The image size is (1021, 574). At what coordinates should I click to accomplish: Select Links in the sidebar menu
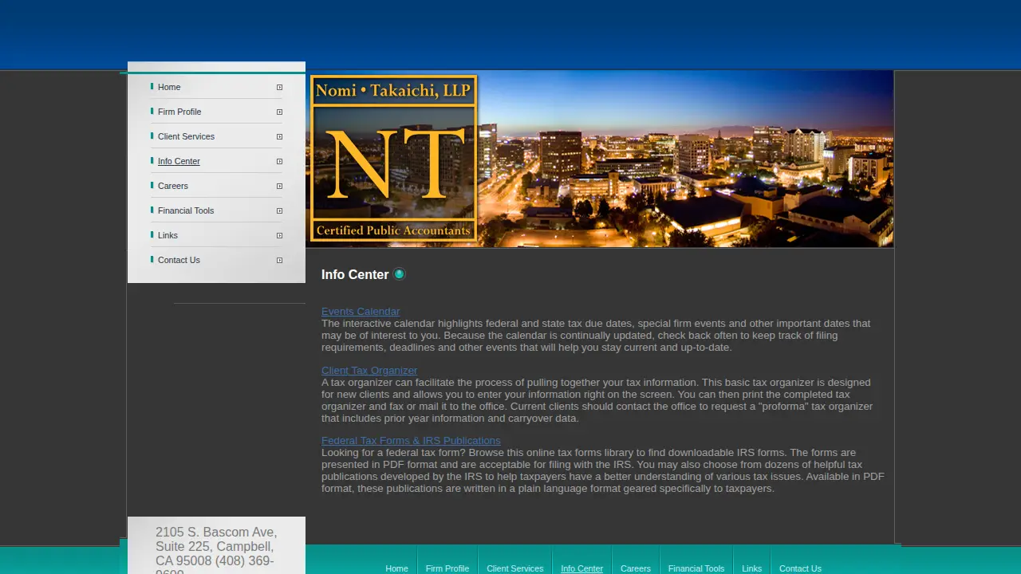[x=168, y=235]
